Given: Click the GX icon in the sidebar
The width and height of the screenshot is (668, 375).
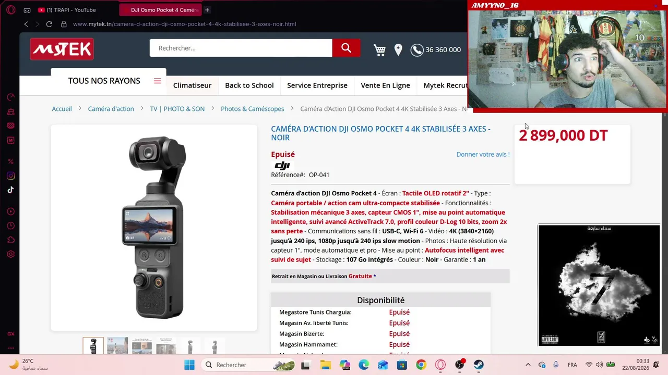Looking at the screenshot, I should click(10, 334).
